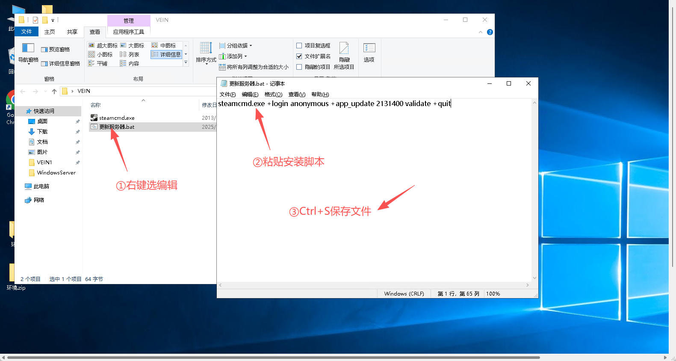Toggle the hidden items checkbox
The height and width of the screenshot is (361, 676).
pos(299,67)
